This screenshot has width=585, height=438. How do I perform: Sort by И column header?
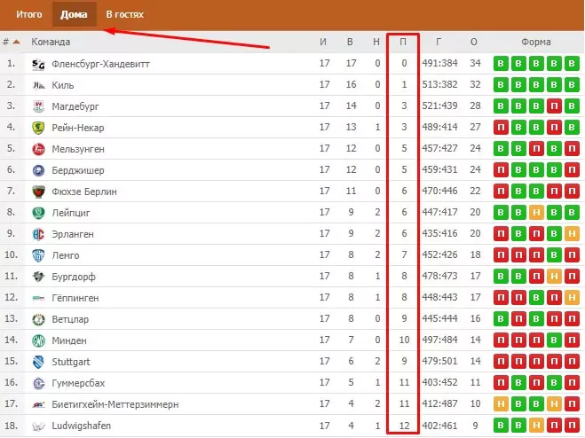[x=323, y=42]
